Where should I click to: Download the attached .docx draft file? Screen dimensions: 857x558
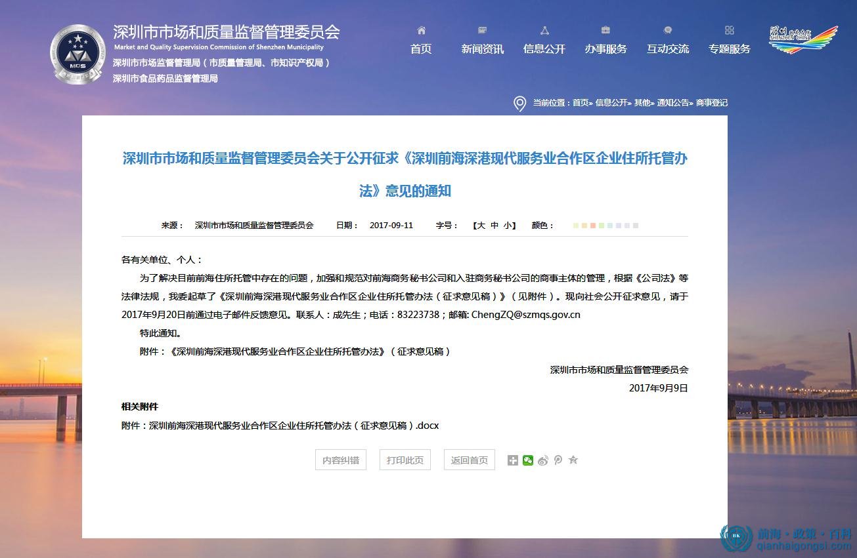(x=294, y=426)
